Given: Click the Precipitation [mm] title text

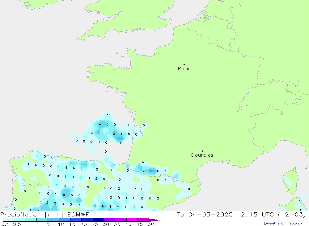Looking at the screenshot, I should (32, 215).
